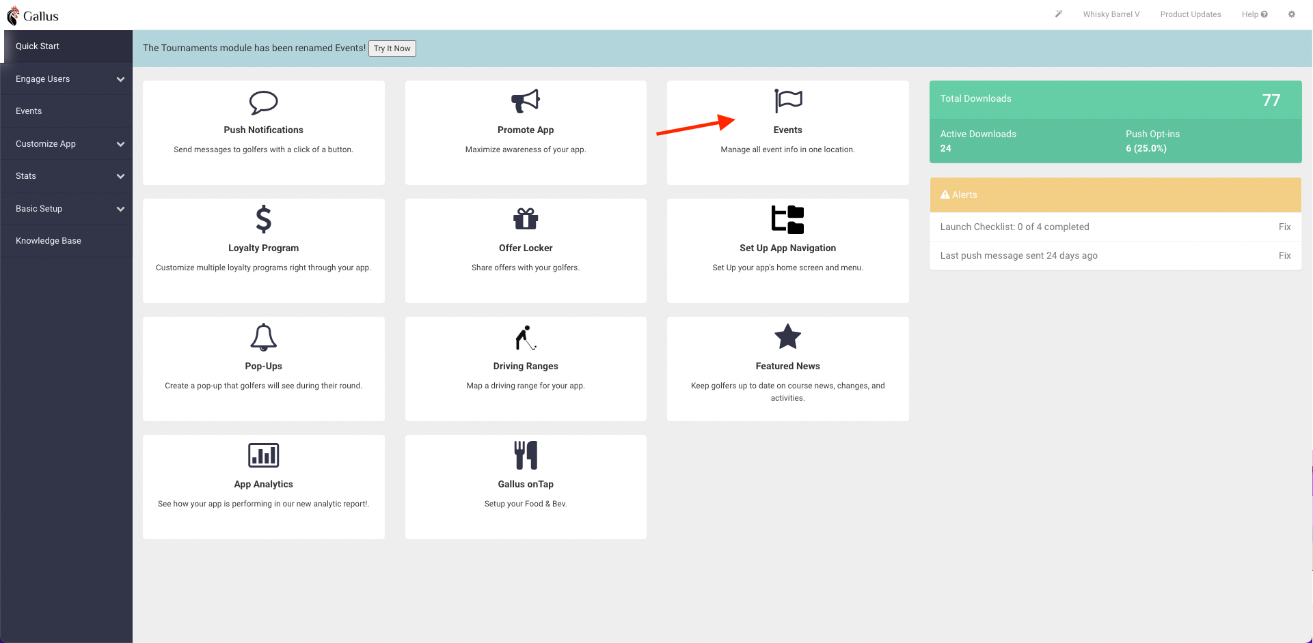Click the magic wand icon in header

coord(1059,14)
